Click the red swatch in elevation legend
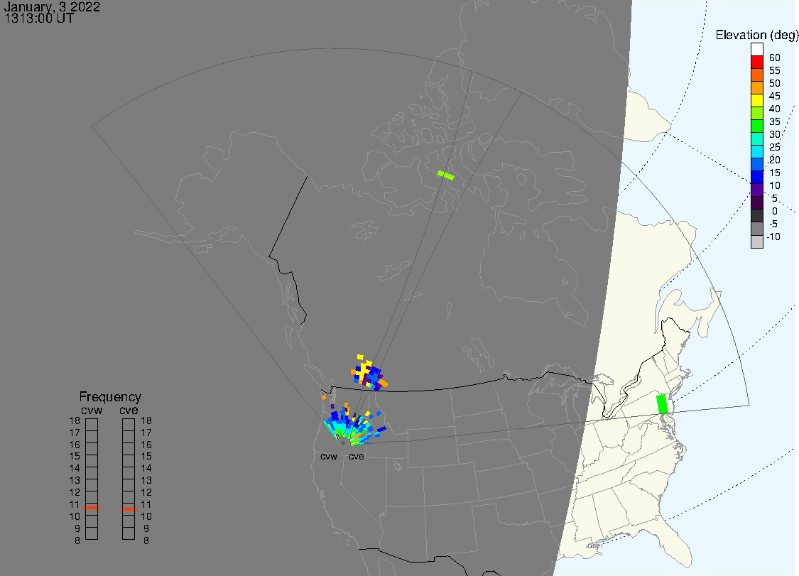This screenshot has width=799, height=576. pyautogui.click(x=756, y=63)
